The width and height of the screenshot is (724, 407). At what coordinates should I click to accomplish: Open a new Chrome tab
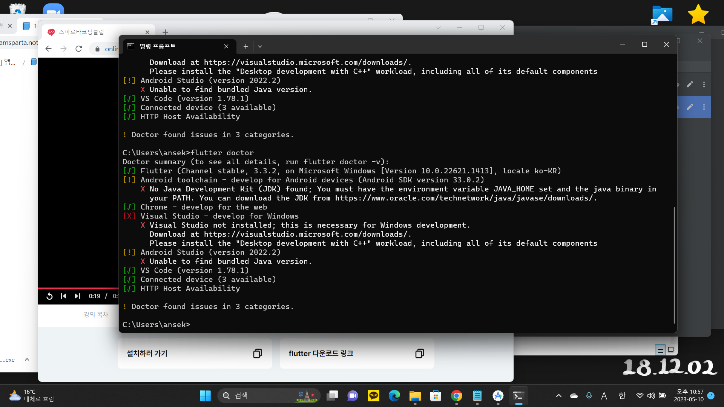point(165,32)
